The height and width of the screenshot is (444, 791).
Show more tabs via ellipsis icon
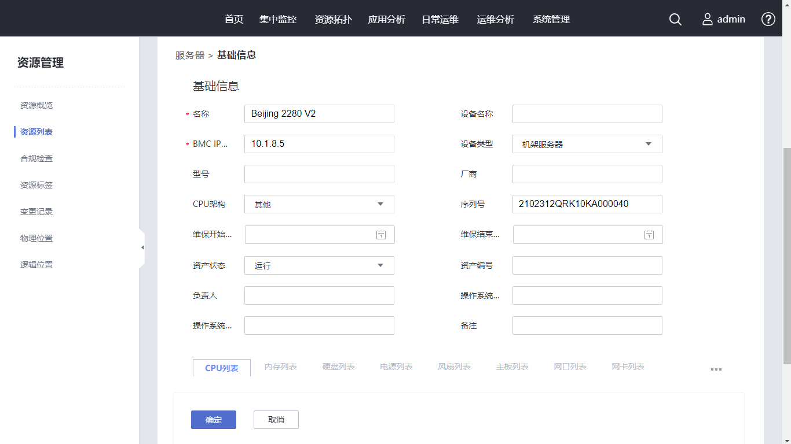point(716,369)
